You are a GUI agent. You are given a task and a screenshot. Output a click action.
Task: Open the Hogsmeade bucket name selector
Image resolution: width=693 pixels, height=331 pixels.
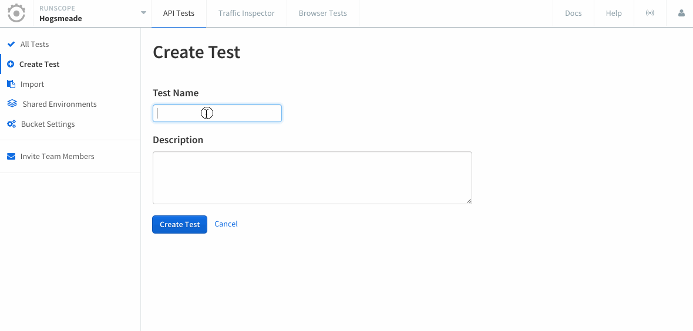coord(60,19)
